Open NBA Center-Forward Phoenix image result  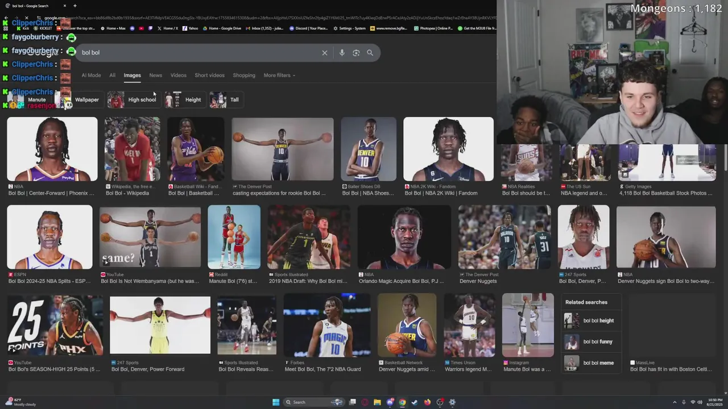52,149
